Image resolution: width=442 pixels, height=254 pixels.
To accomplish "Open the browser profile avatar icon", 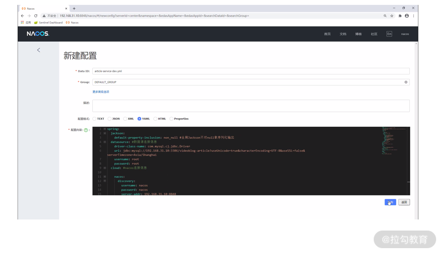I will [407, 16].
